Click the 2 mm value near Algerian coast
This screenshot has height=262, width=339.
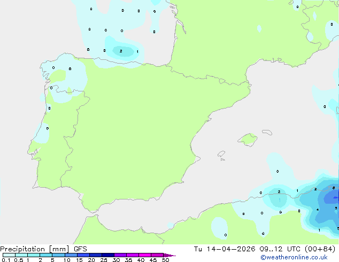[279, 192]
